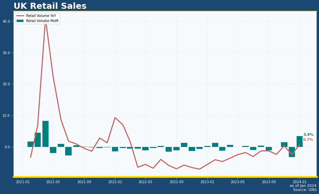Click the 0.7% red data label

tap(308, 140)
